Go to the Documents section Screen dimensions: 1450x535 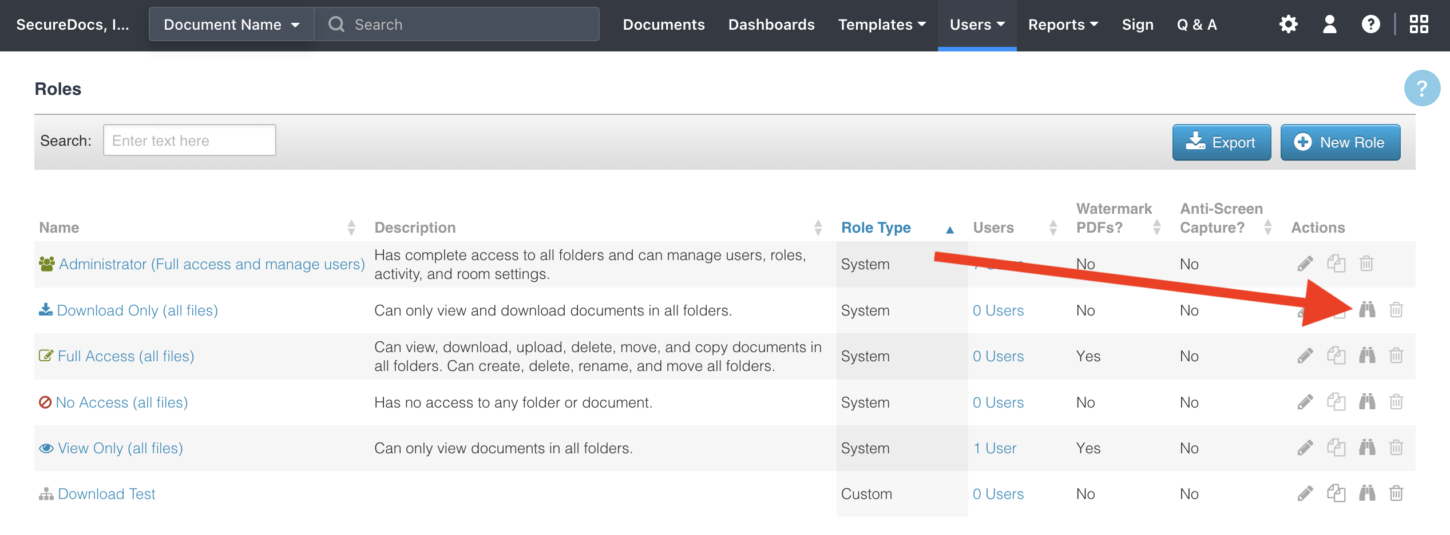[x=664, y=25]
